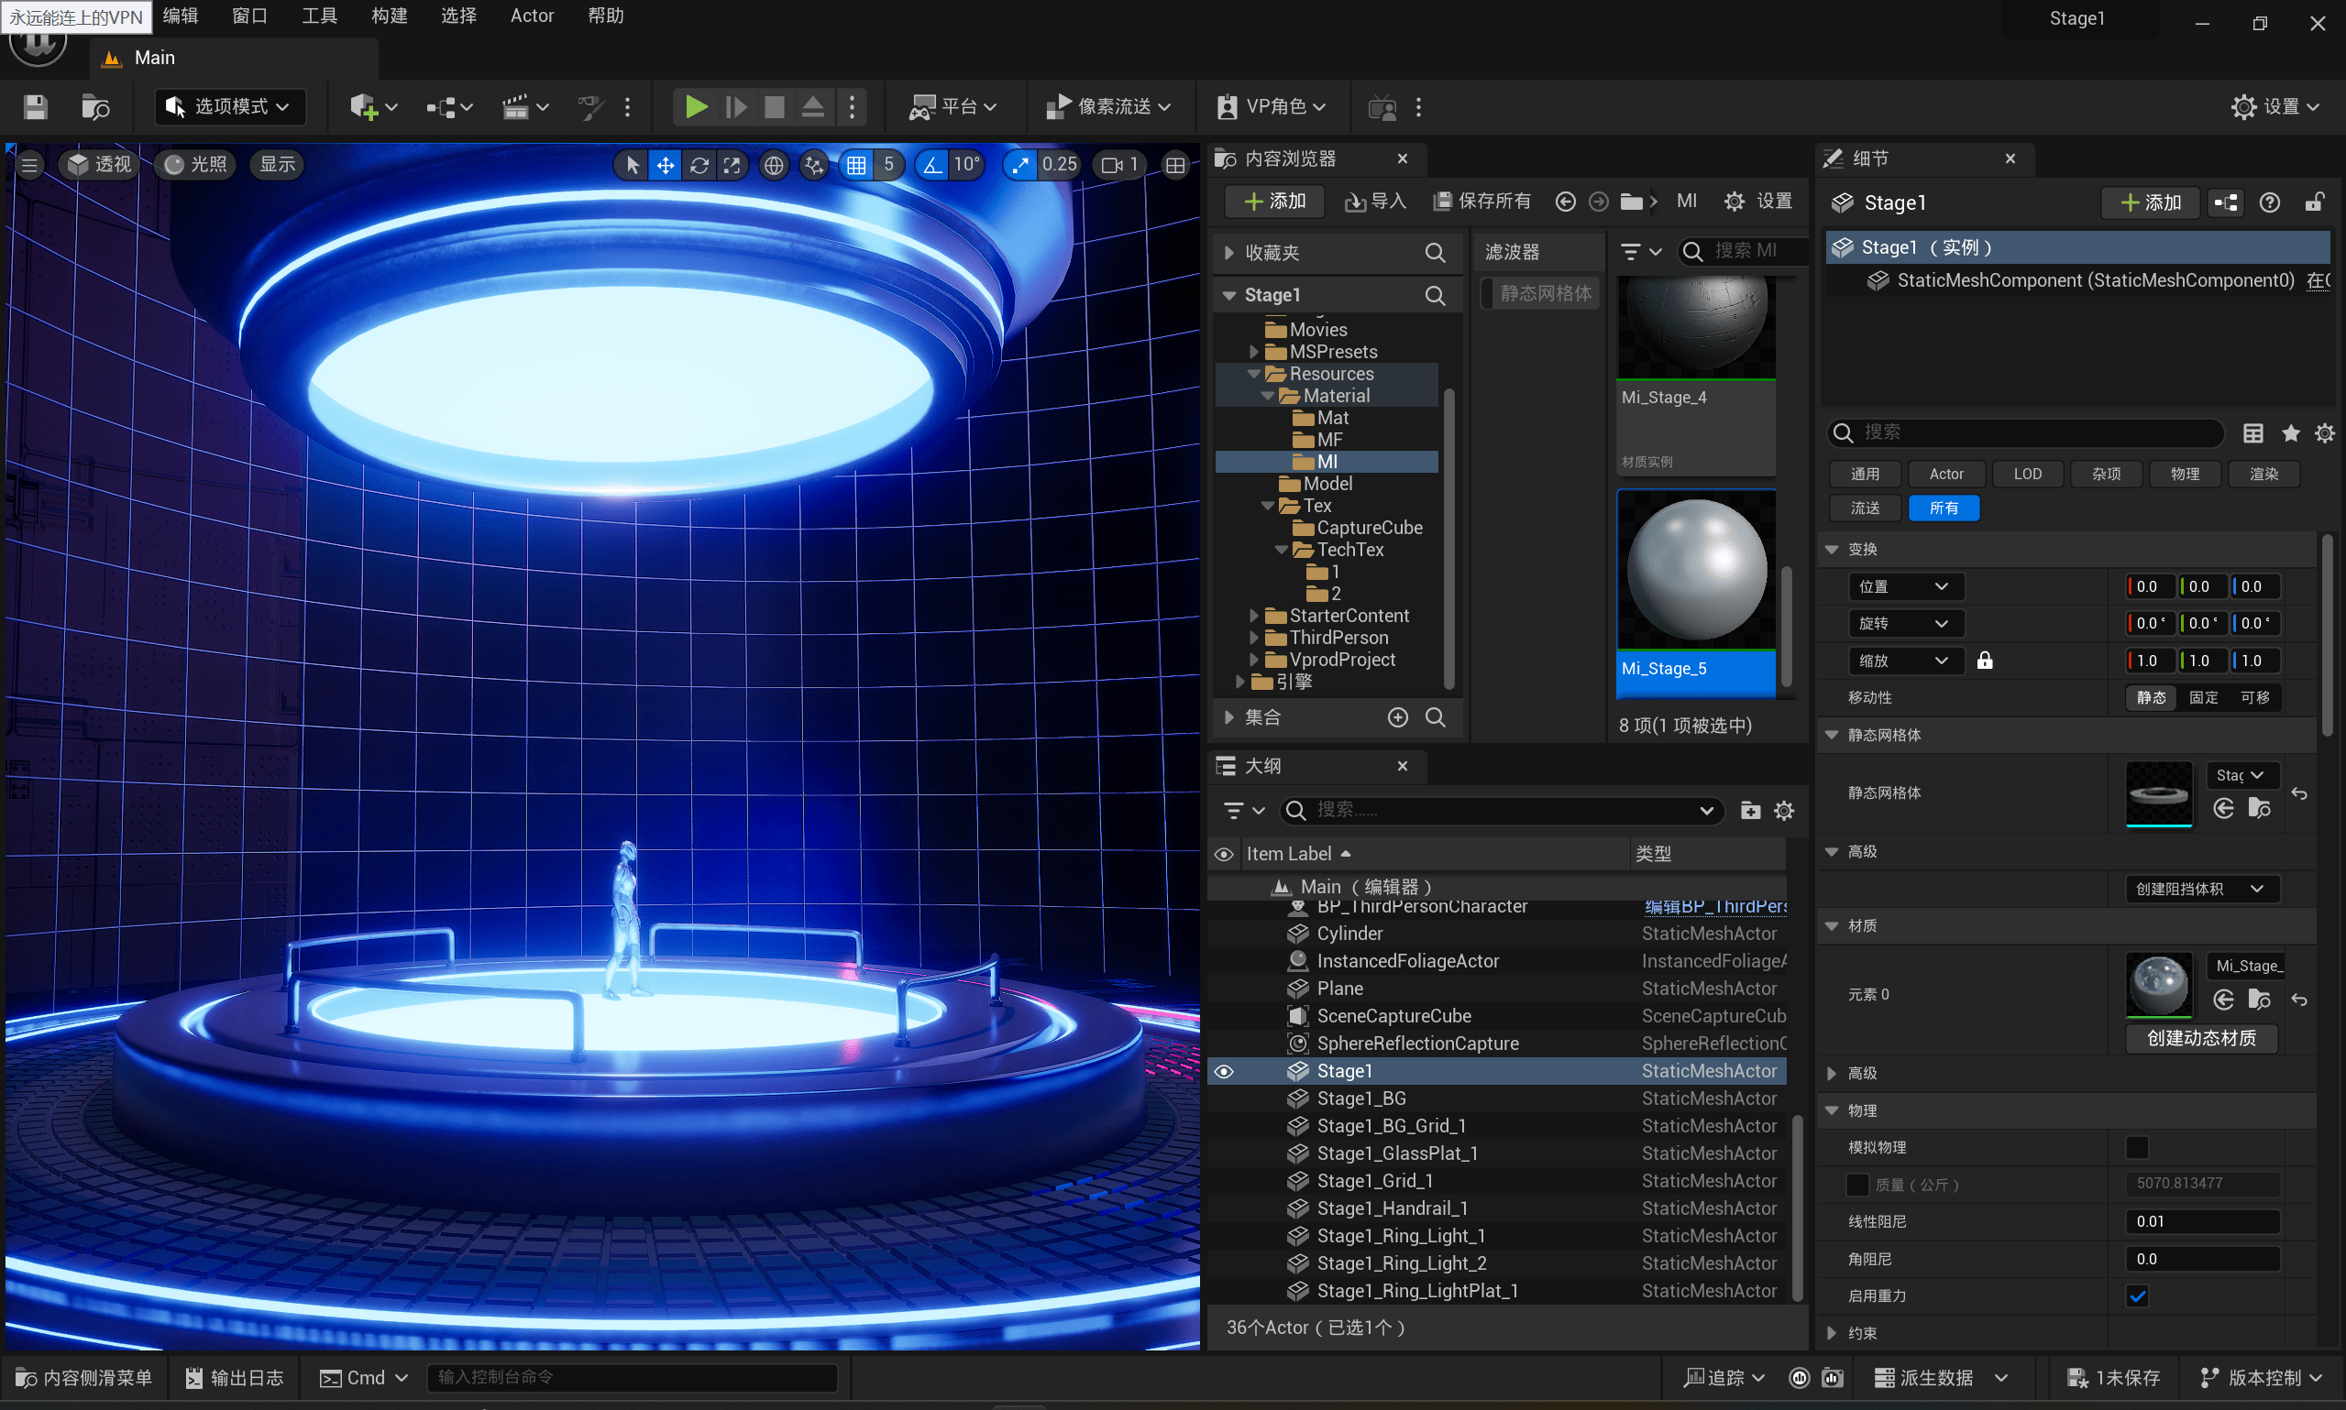Open the 工具 menu
2346x1410 pixels.
click(319, 16)
